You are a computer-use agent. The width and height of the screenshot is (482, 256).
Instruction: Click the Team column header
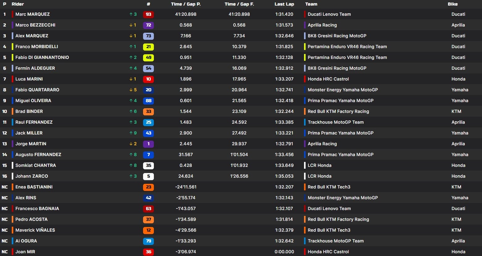(311, 4)
